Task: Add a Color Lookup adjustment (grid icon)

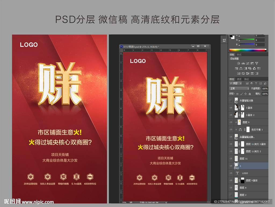Action: tap(259, 69)
